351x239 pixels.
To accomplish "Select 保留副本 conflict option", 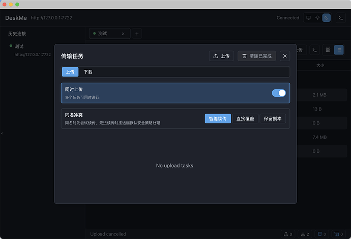I will [x=273, y=119].
